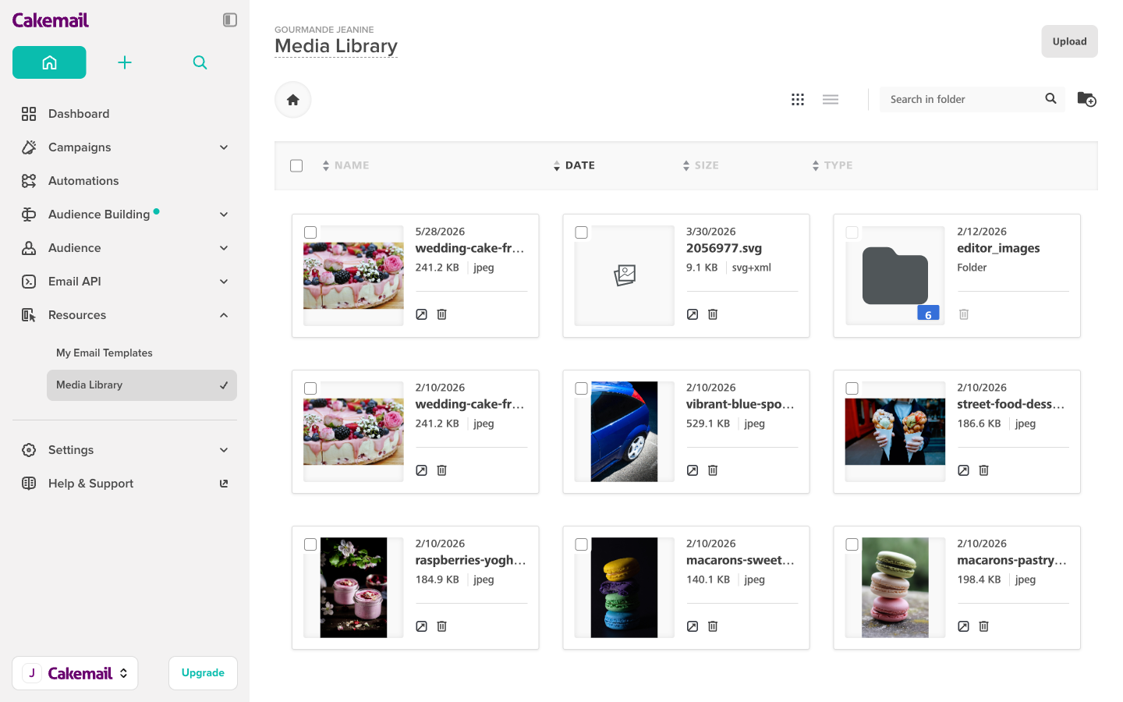Image resolution: width=1123 pixels, height=702 pixels.
Task: Delete macarons-sweet image
Action: tap(713, 626)
